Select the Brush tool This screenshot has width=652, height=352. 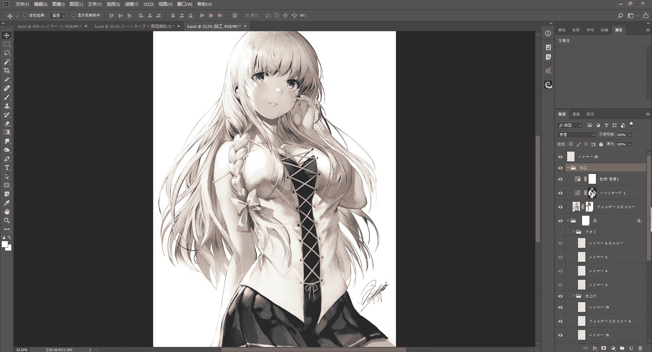tap(7, 97)
